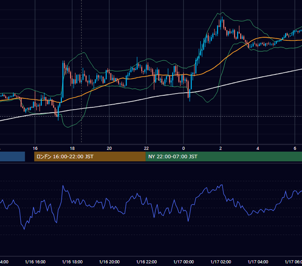The height and width of the screenshot is (266, 302).
Task: Click the upper chart time label 20
Action: (x=109, y=149)
